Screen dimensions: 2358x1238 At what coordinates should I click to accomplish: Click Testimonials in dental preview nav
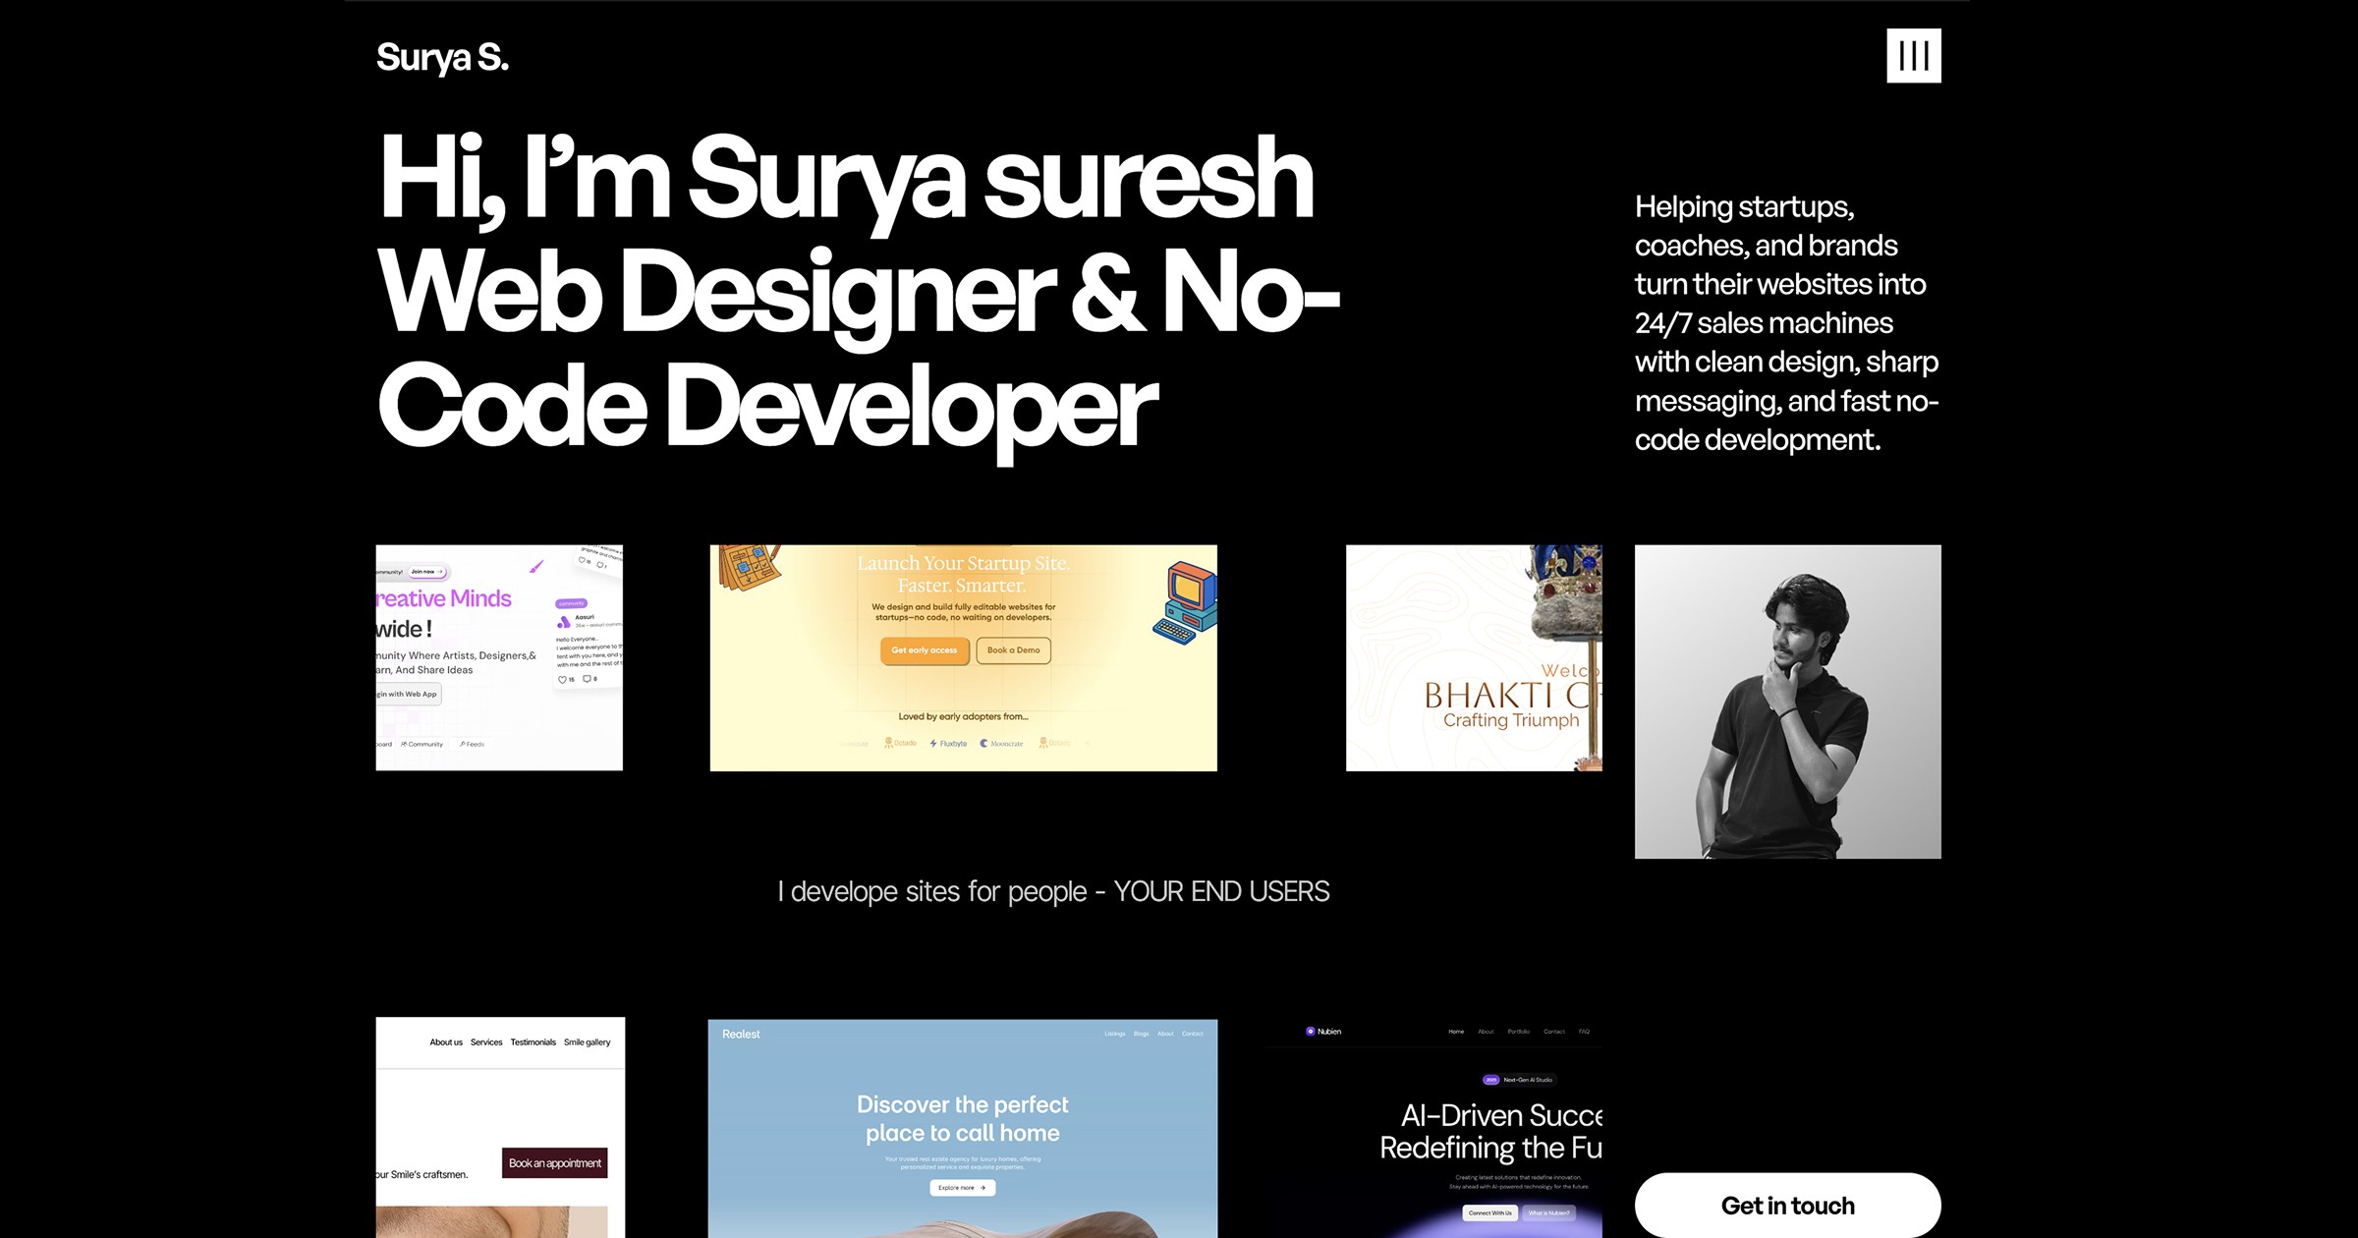pos(533,1042)
